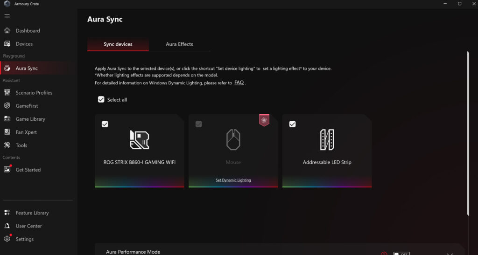Maximize the Armoury Crate window
The image size is (478, 255).
pyautogui.click(x=459, y=4)
